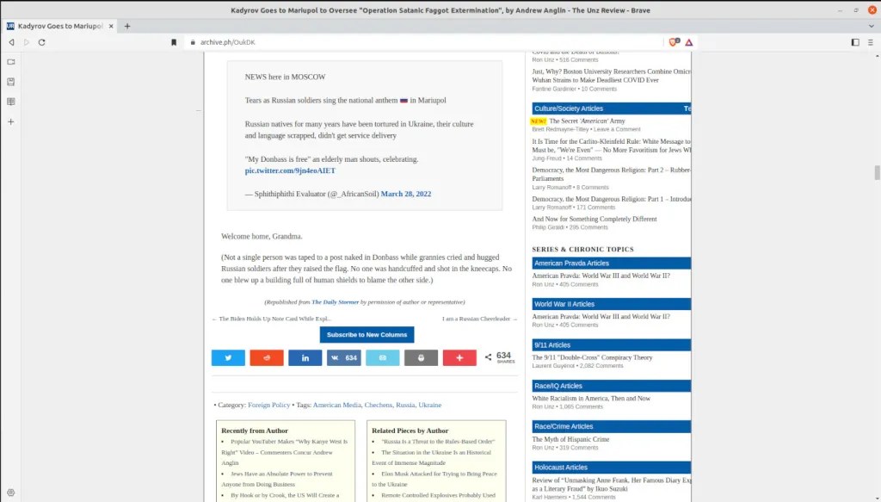Screen dimensions: 881x502
Task: Print the article using the printer icon
Action: [x=421, y=357]
